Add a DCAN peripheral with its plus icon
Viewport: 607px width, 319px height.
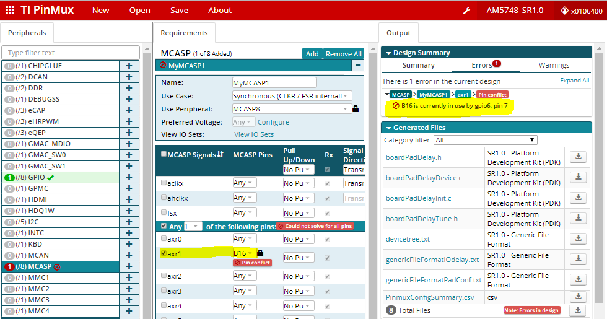tap(129, 77)
